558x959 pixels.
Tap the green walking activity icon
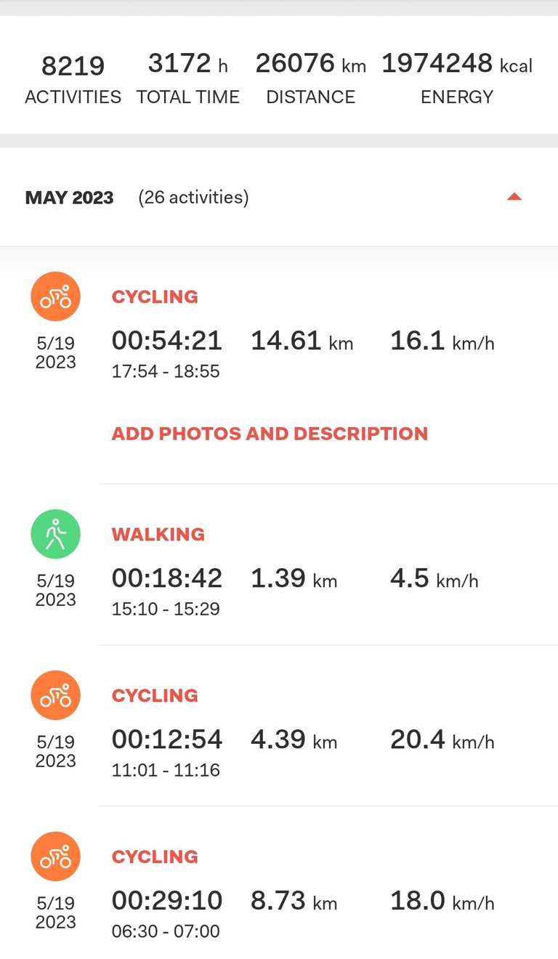pos(55,534)
